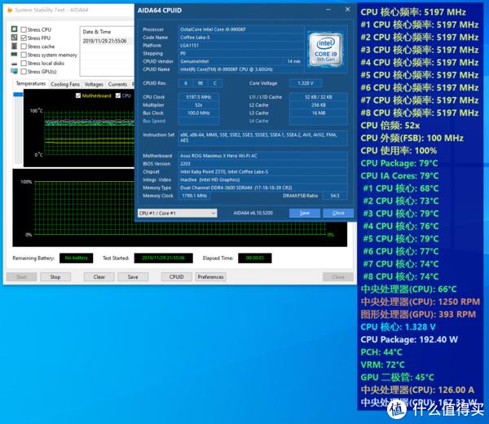Click the Core Voltage value 1.328 V

click(306, 83)
